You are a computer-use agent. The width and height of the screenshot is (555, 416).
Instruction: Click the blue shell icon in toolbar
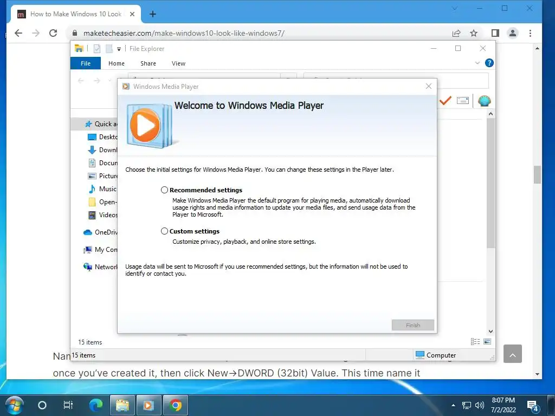point(484,101)
